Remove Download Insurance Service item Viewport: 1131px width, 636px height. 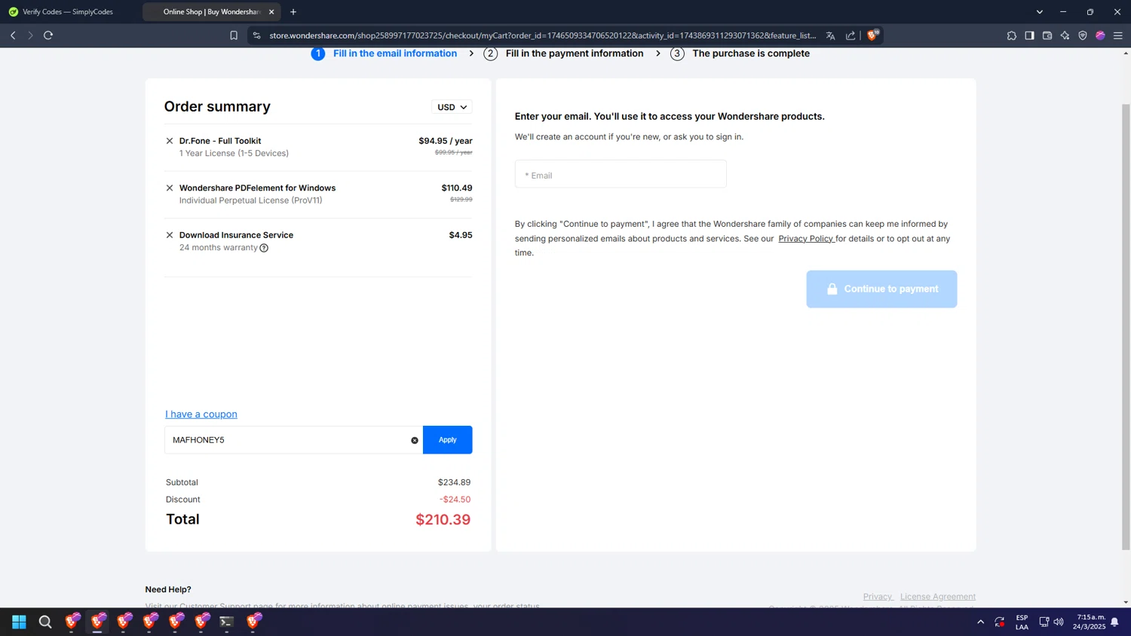point(170,235)
